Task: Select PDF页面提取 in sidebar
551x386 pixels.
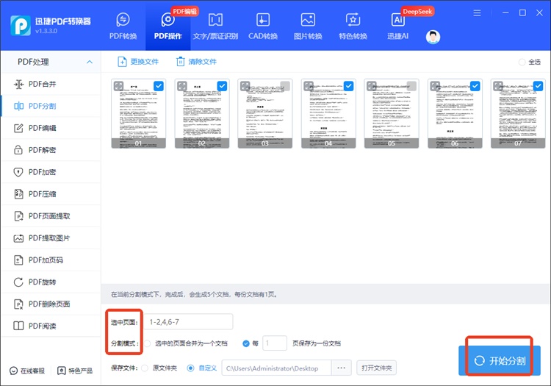Action: click(51, 216)
